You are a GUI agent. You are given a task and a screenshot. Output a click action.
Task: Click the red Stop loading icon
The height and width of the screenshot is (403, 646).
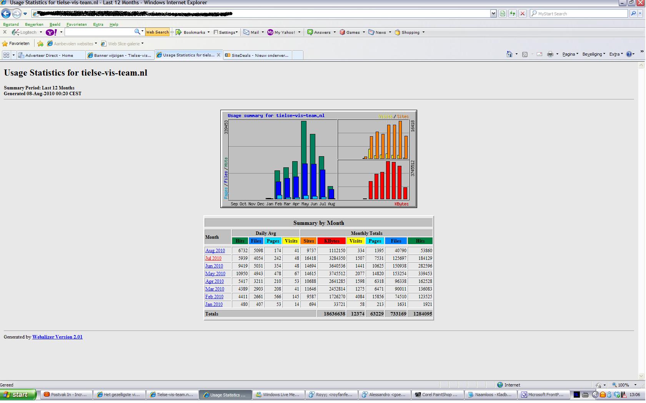522,13
